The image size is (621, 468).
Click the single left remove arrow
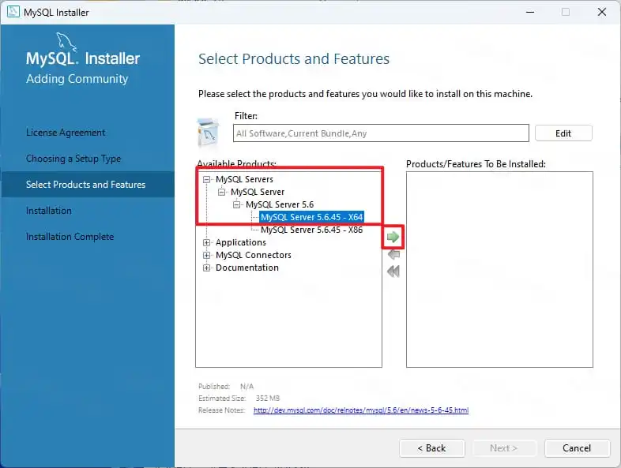pos(393,254)
